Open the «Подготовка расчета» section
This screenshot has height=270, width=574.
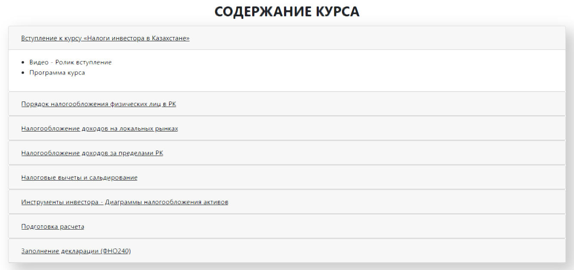coord(52,227)
